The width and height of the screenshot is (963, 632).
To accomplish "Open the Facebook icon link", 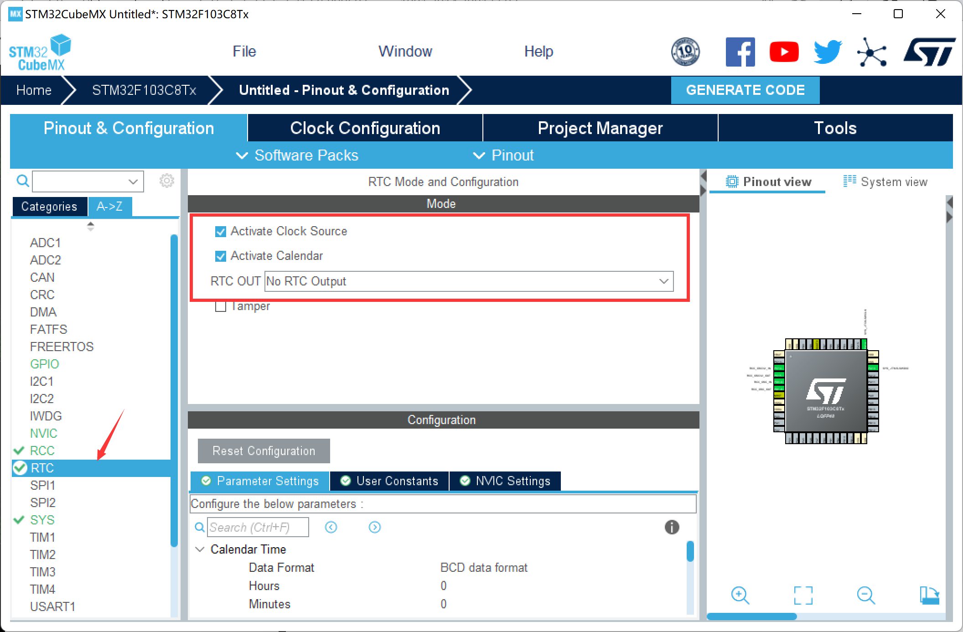I will coord(740,52).
